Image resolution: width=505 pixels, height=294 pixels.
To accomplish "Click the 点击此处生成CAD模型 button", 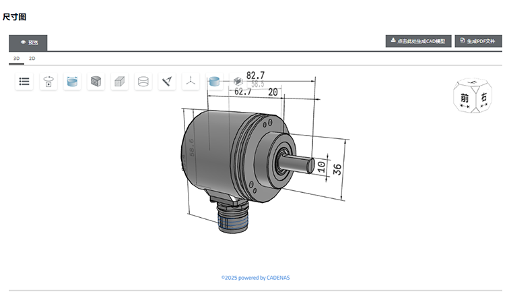I will tap(418, 41).
